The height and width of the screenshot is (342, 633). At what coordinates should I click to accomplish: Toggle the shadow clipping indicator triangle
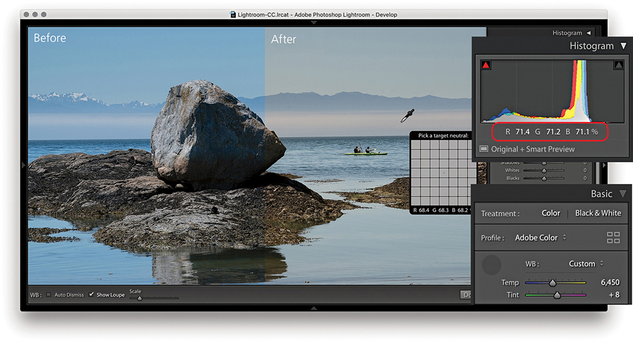pos(486,65)
